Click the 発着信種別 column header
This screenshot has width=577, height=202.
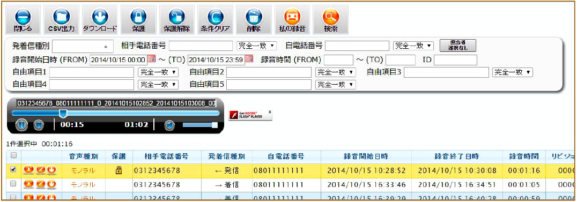coord(227,156)
